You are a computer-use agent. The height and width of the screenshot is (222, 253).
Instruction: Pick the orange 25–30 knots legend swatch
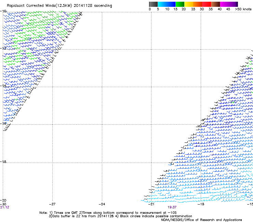198,4
